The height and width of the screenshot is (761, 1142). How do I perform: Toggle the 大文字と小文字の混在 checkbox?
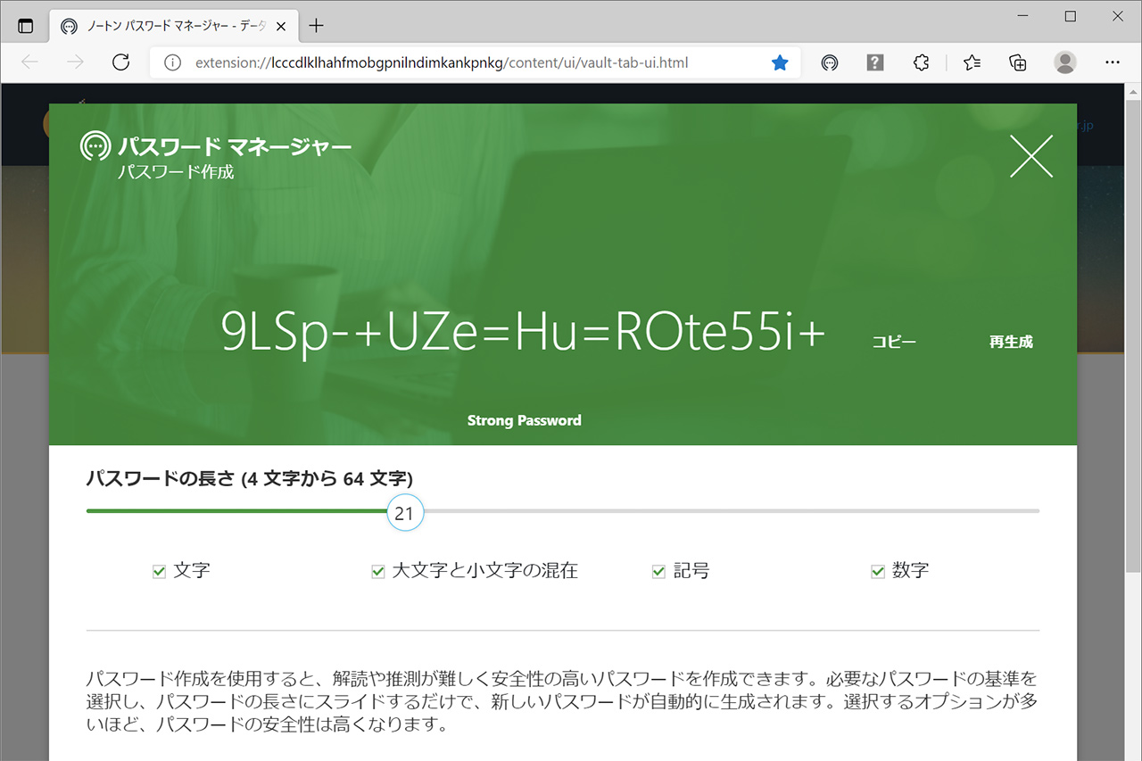pos(378,572)
